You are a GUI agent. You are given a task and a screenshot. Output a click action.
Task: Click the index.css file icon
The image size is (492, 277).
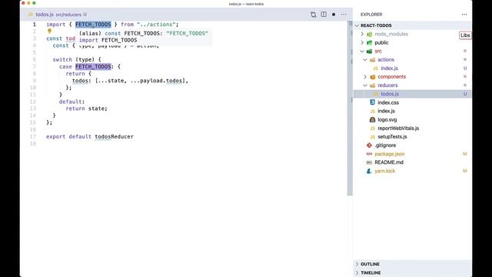[x=372, y=102]
